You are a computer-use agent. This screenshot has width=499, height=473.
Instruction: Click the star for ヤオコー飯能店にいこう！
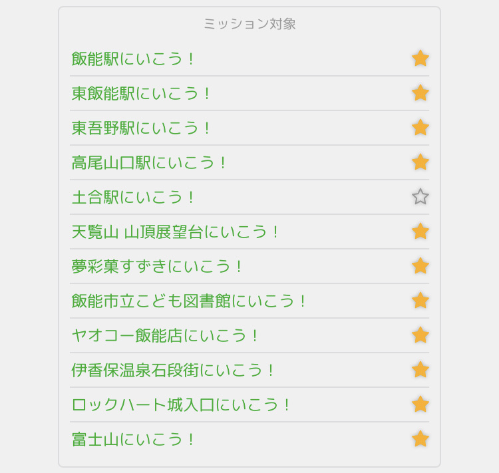pyautogui.click(x=420, y=335)
